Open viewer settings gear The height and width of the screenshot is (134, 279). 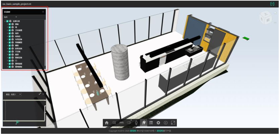pyautogui.click(x=158, y=123)
